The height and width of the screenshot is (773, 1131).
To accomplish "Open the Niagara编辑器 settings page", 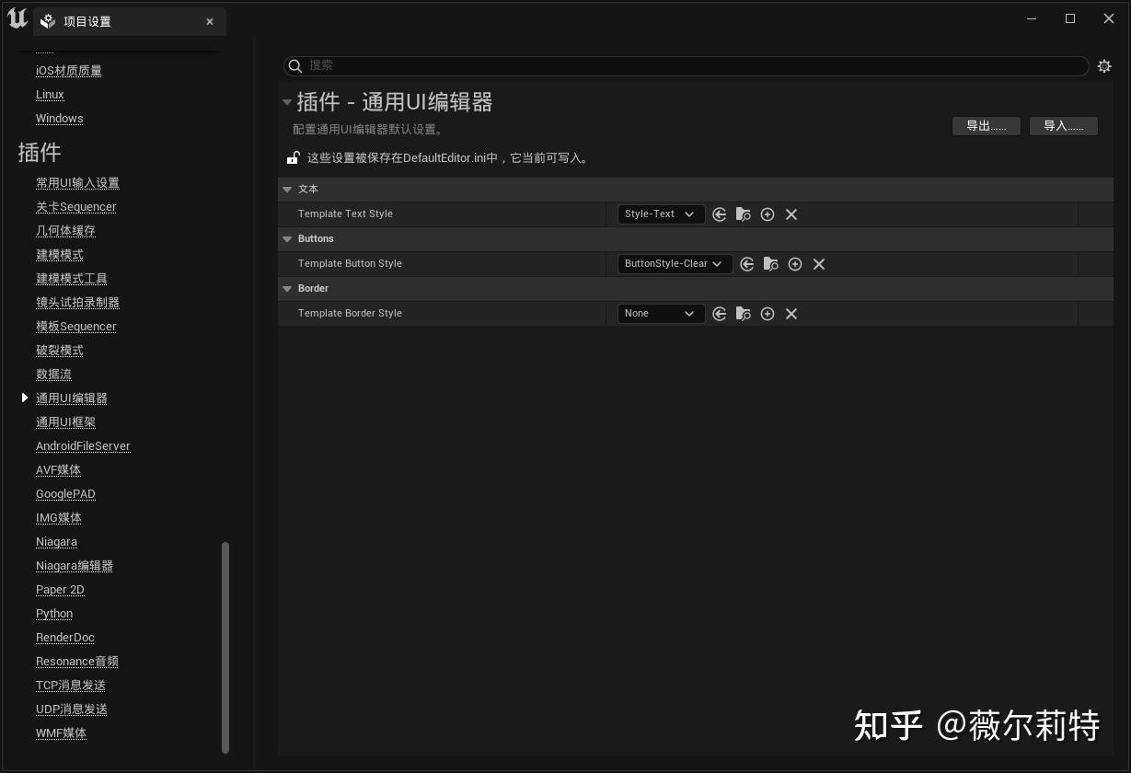I will point(75,565).
